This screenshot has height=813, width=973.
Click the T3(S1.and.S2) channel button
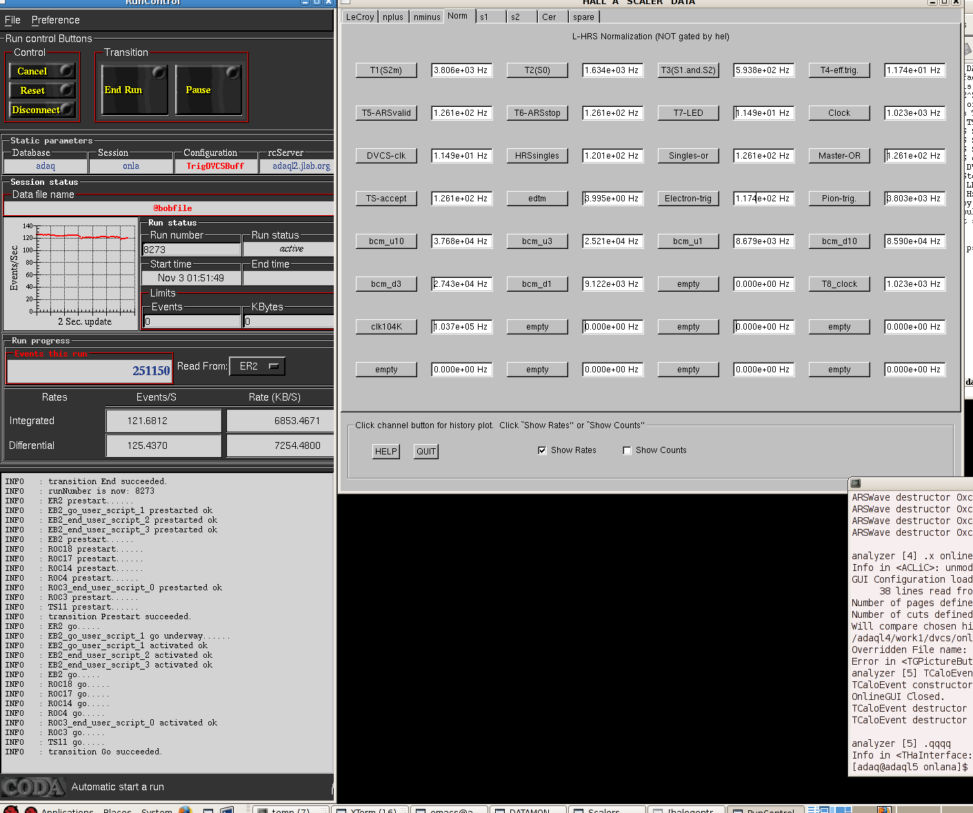pyautogui.click(x=688, y=70)
